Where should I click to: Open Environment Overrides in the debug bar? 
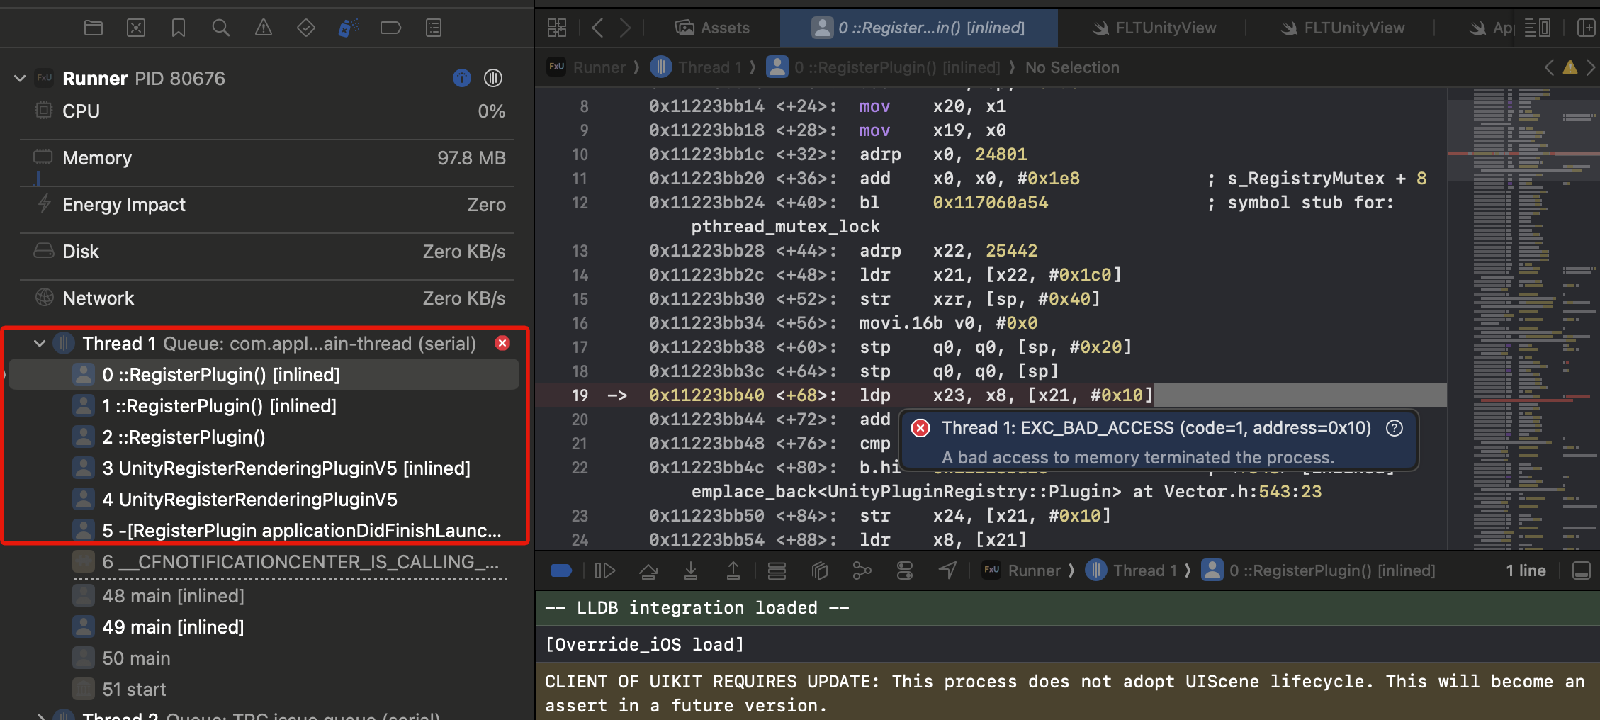click(x=905, y=570)
